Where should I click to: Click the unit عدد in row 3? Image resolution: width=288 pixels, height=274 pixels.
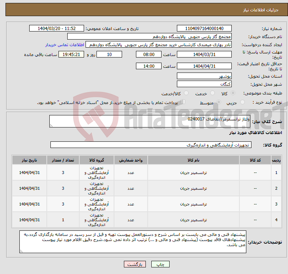[x=131, y=204]
